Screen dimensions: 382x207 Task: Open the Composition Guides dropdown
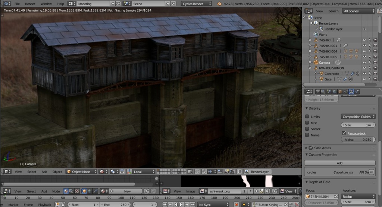358,117
